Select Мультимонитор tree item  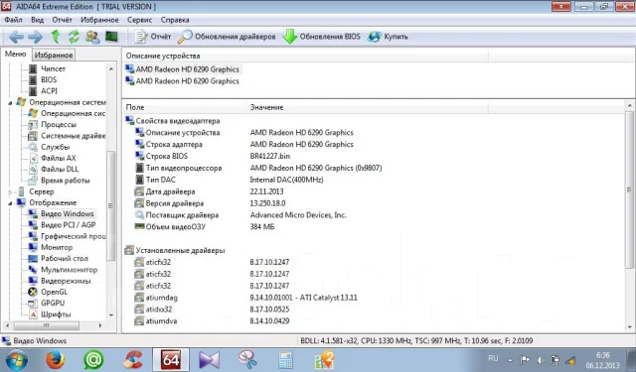click(x=69, y=270)
